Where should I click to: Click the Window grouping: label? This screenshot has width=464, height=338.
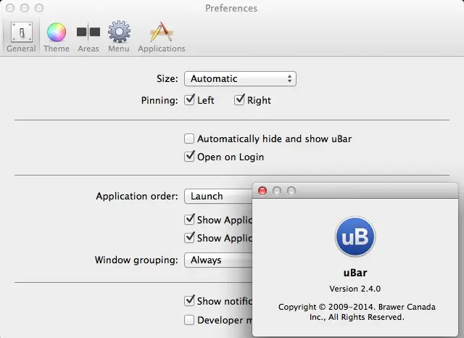point(136,260)
